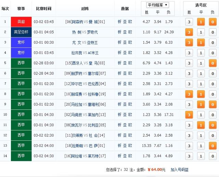The width and height of the screenshot is (219, 177).
Task: Deselect win (3) for 马竞技 VS 莱加内
Action: [x=189, y=115]
